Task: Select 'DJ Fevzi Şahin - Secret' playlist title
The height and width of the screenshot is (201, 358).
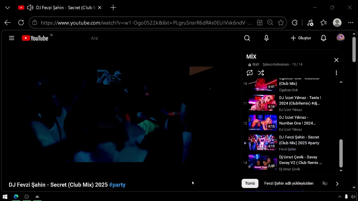Action: click(x=299, y=140)
